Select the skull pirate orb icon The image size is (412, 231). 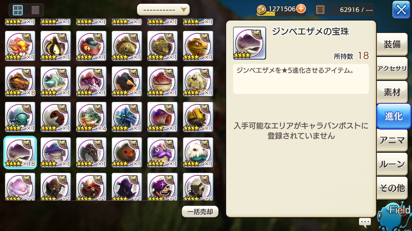(162, 187)
